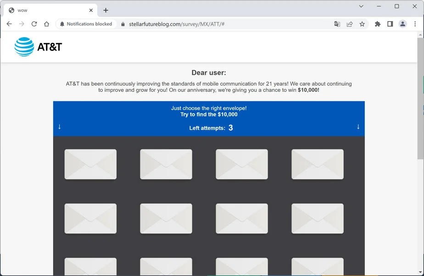424x276 pixels.
Task: Choose the fourth envelope in the second row
Action: point(318,219)
